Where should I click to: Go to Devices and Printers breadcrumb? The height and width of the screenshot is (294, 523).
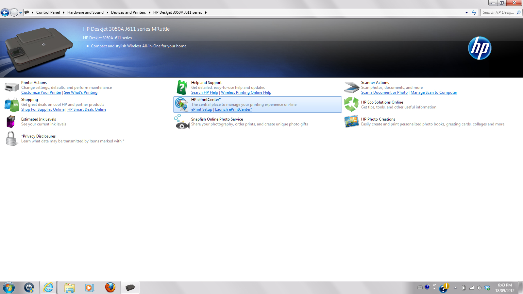coord(128,12)
